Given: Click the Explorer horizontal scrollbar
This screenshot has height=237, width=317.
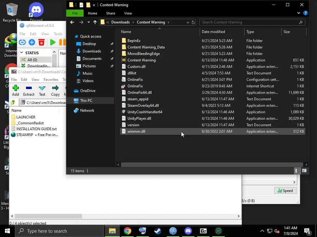Looking at the screenshot, I should pos(212,165).
